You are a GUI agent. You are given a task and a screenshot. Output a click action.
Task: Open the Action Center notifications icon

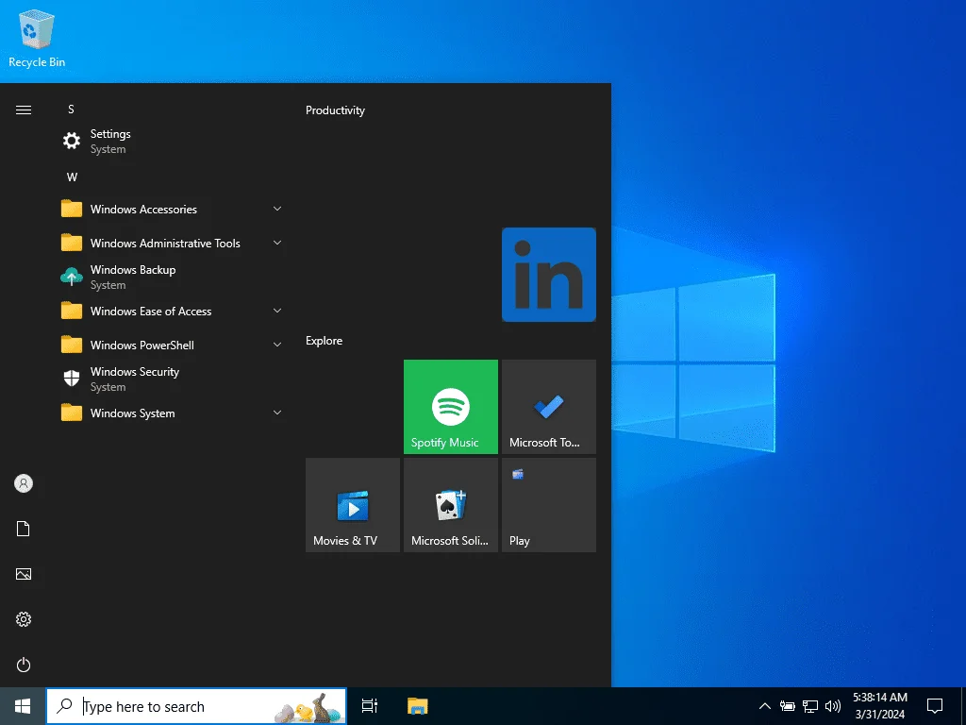click(935, 706)
